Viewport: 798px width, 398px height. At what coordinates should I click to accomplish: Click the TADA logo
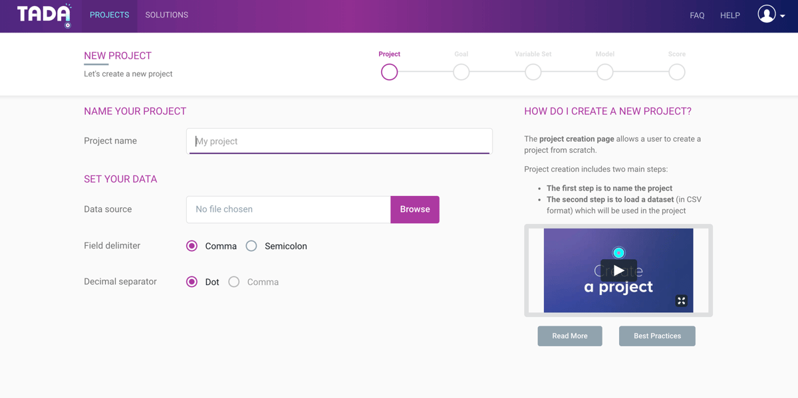[45, 15]
